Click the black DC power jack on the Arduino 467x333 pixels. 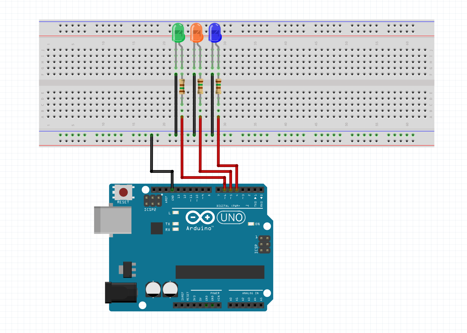click(121, 293)
